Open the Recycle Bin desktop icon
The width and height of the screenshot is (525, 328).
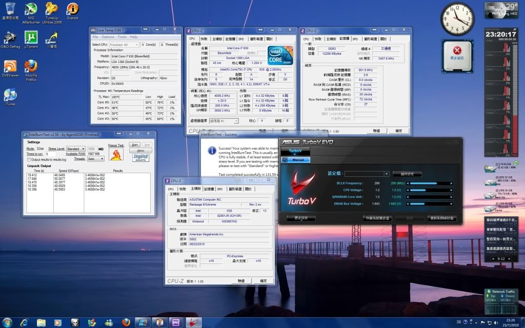(x=10, y=11)
